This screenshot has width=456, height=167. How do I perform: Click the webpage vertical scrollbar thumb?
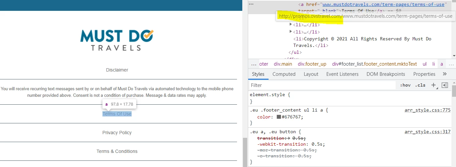(x=245, y=152)
